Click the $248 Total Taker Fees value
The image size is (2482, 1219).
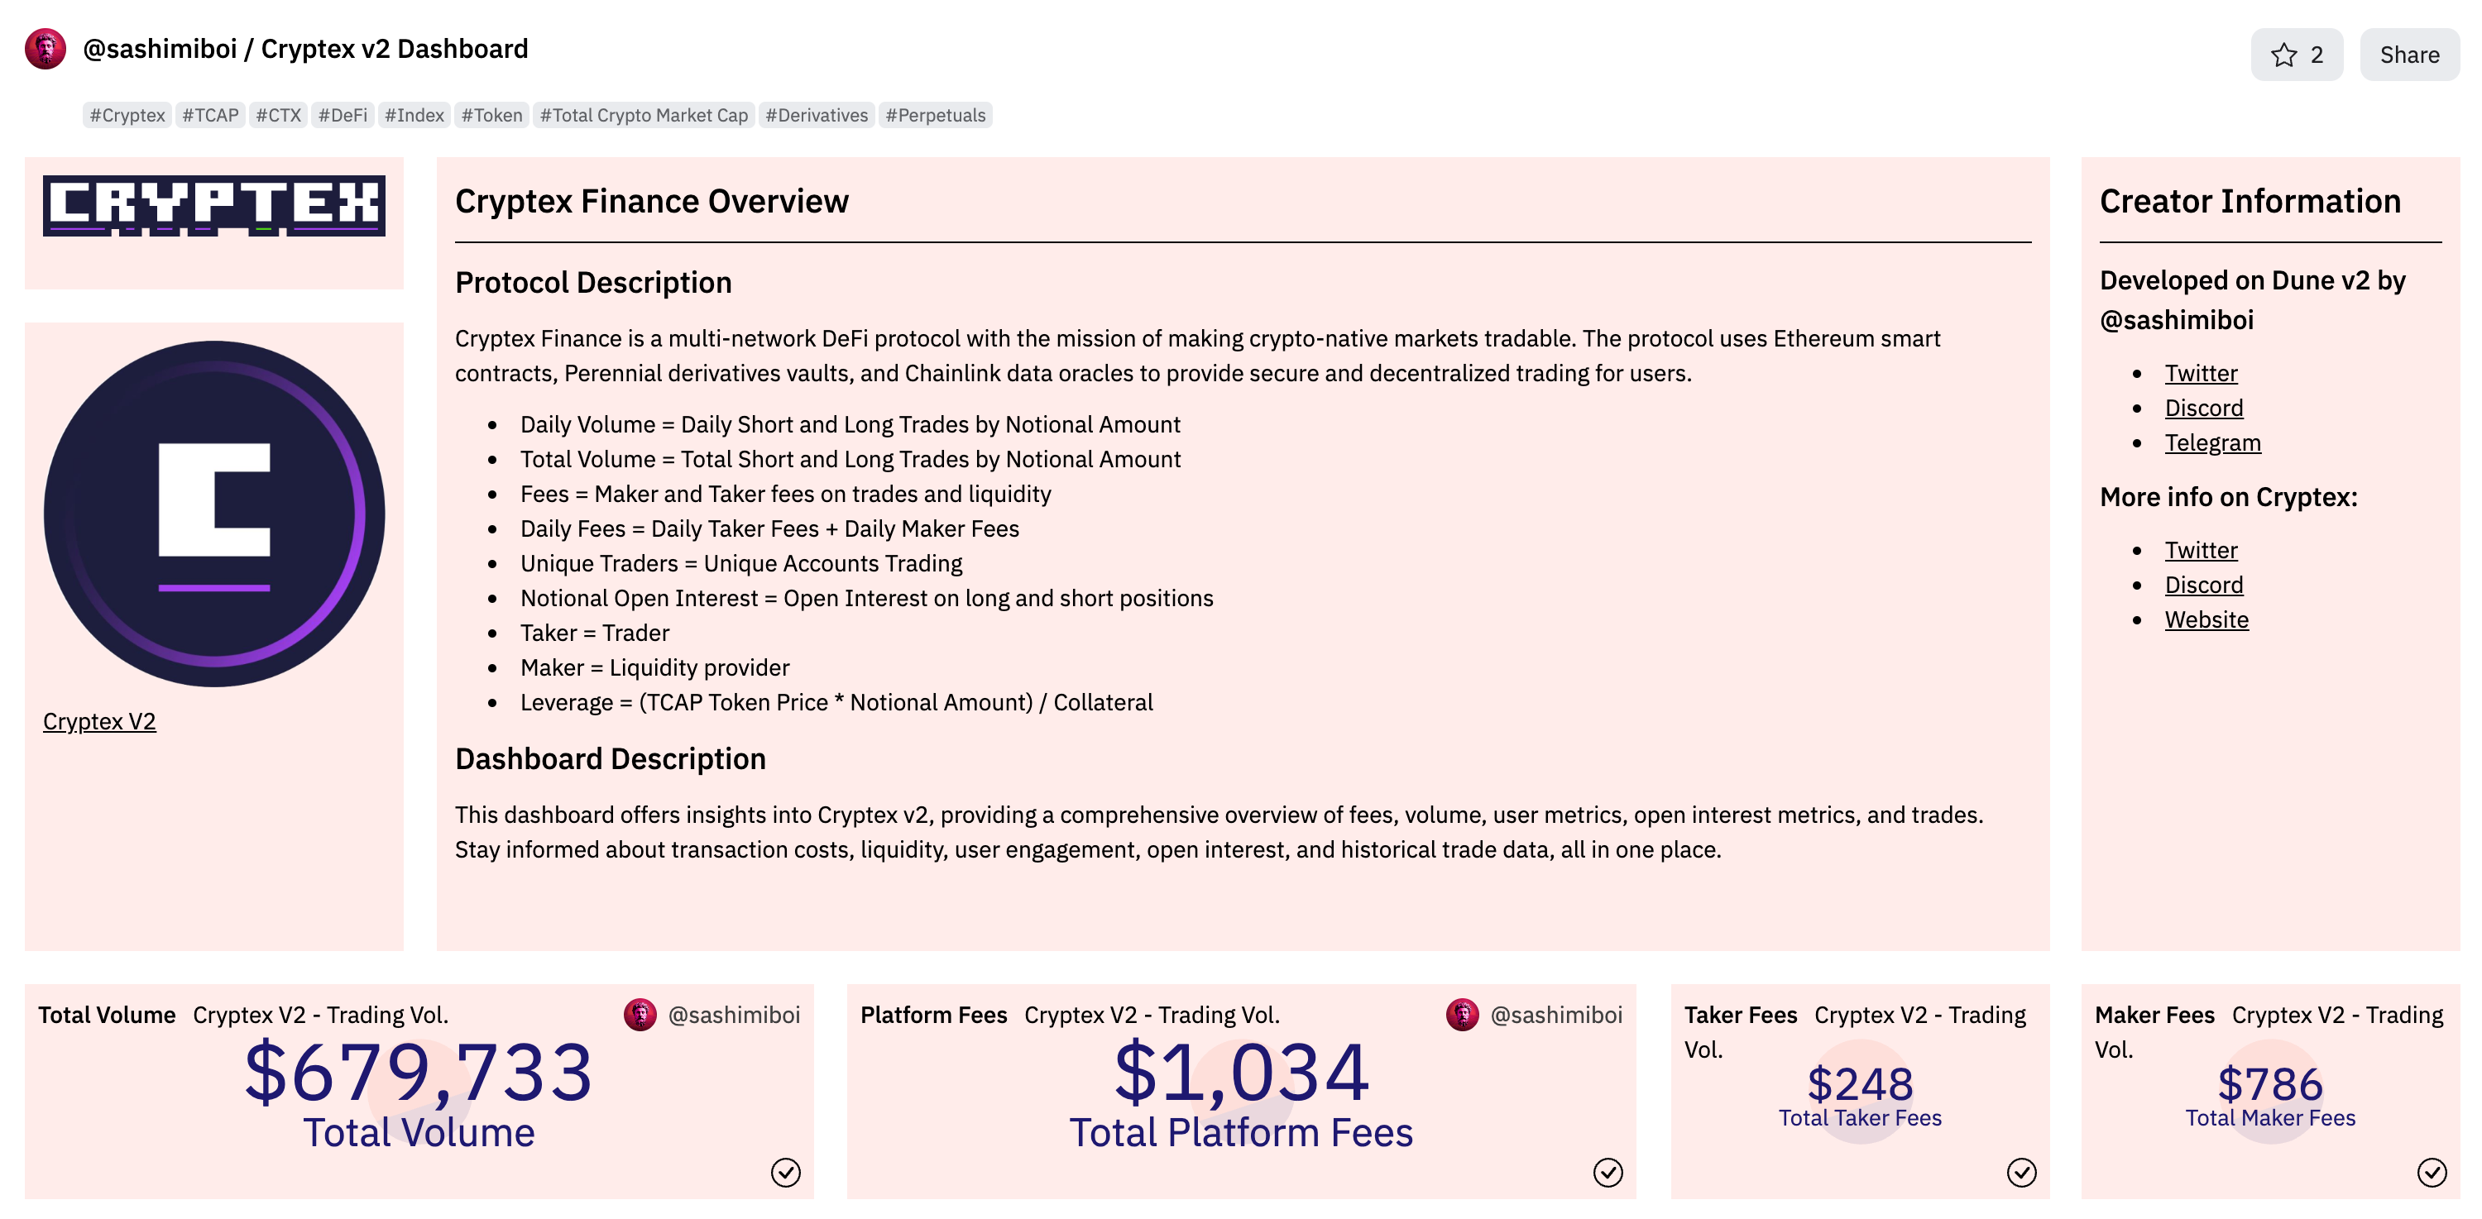point(1860,1084)
